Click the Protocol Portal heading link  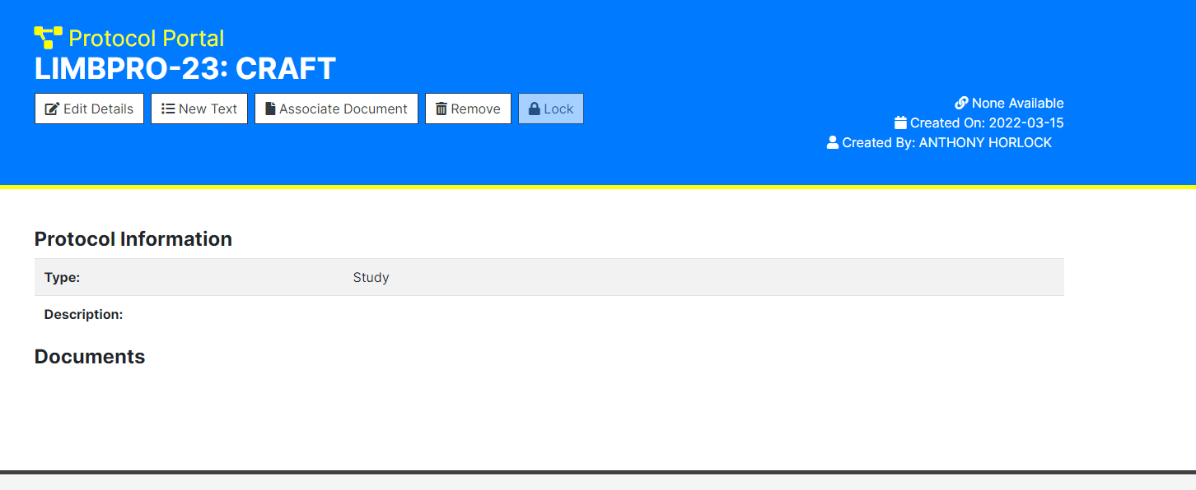coord(147,37)
